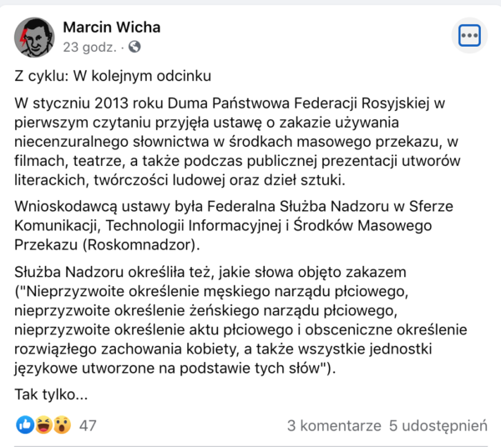The width and height of the screenshot is (501, 447).
Task: Open the reactions list showing 47
Action: pos(88,425)
